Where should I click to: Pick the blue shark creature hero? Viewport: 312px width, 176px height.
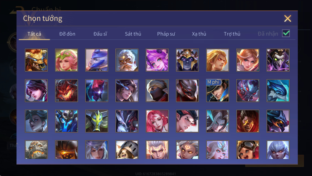point(278,90)
